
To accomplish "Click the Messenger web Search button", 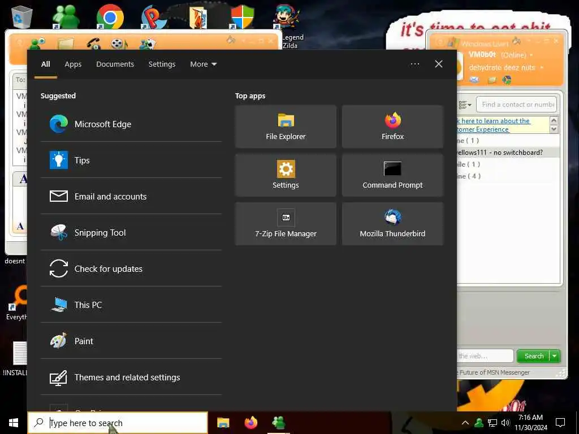I will pos(533,356).
